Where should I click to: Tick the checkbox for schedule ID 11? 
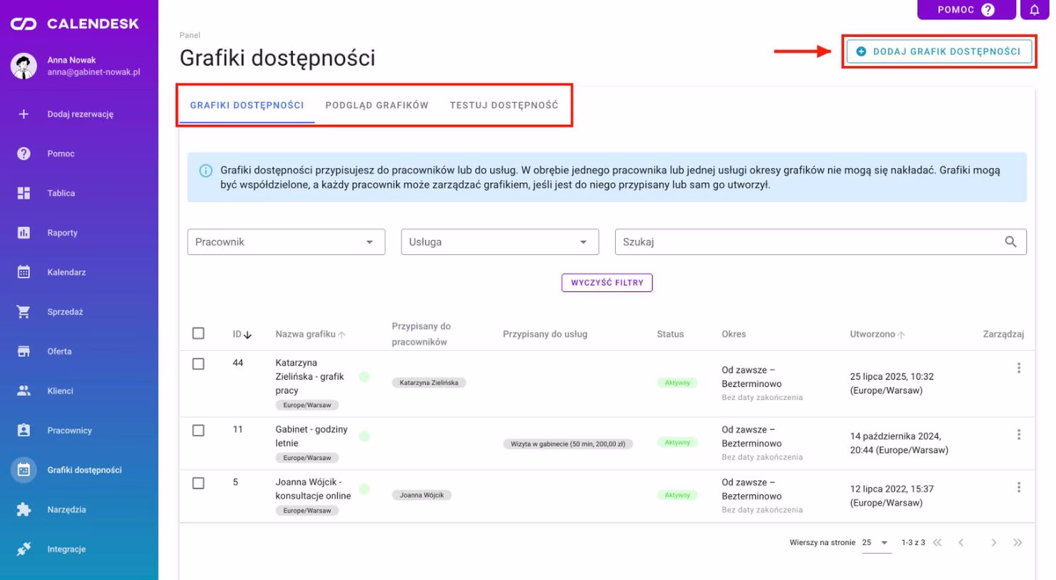[x=199, y=430]
